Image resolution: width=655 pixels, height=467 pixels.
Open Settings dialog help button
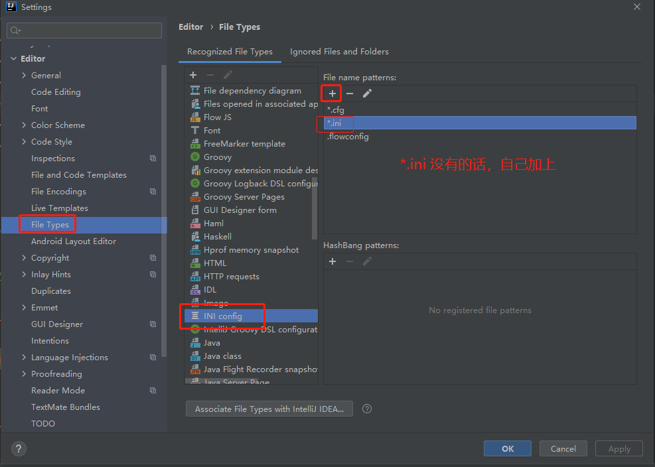pos(19,449)
